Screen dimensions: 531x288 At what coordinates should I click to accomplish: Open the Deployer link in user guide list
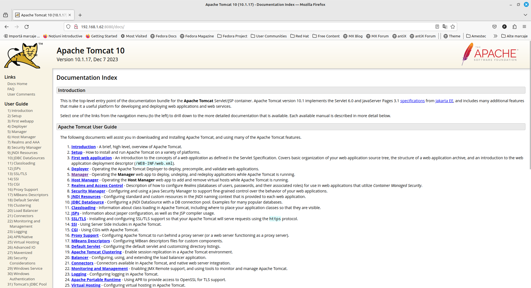click(x=80, y=169)
